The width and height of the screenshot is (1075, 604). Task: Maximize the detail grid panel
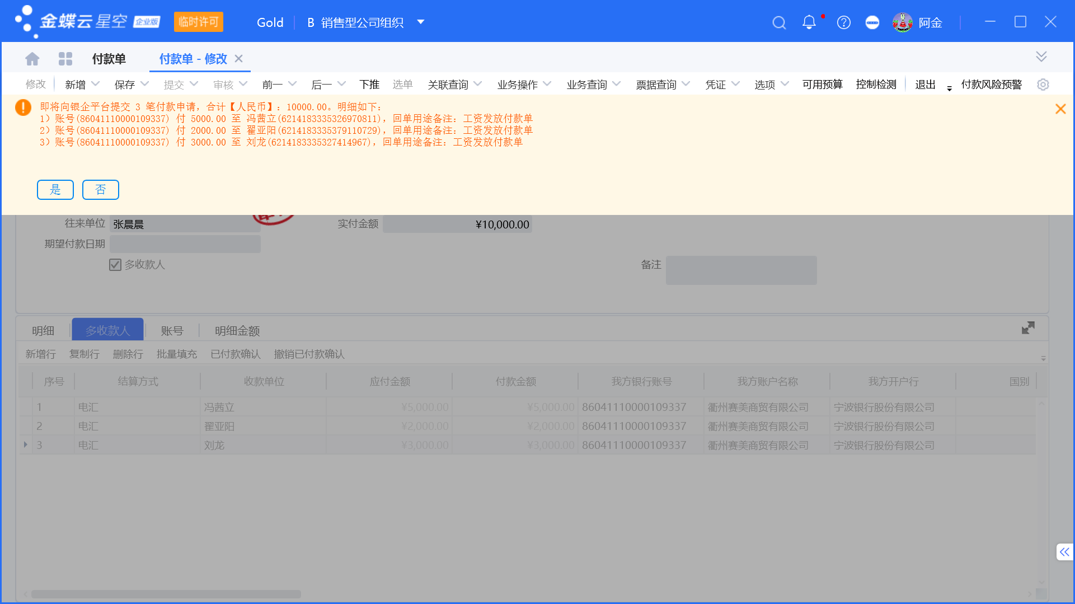(1028, 328)
